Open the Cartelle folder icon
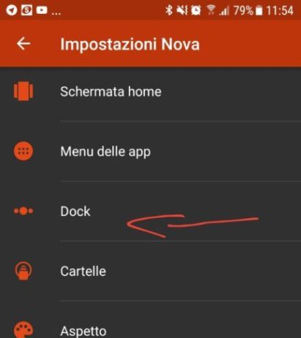The height and width of the screenshot is (338, 301). 23,271
